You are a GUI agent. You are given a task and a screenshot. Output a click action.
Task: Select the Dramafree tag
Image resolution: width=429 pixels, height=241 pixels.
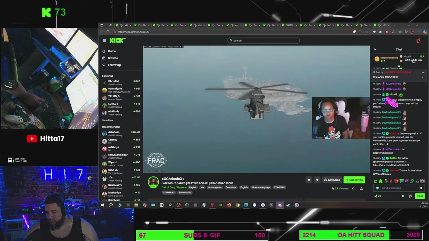(231, 187)
